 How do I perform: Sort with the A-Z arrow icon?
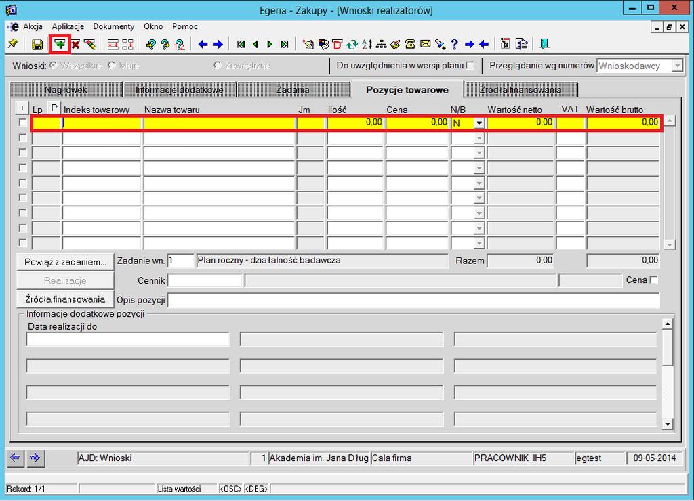point(367,44)
